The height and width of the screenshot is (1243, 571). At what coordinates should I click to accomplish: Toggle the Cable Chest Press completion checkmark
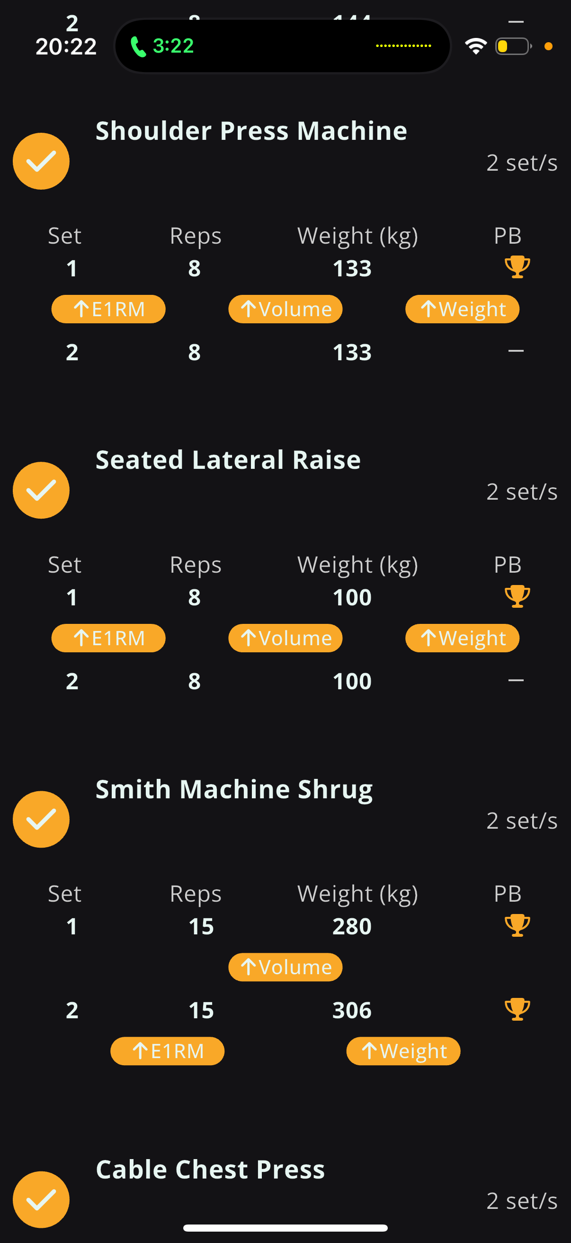42,1199
